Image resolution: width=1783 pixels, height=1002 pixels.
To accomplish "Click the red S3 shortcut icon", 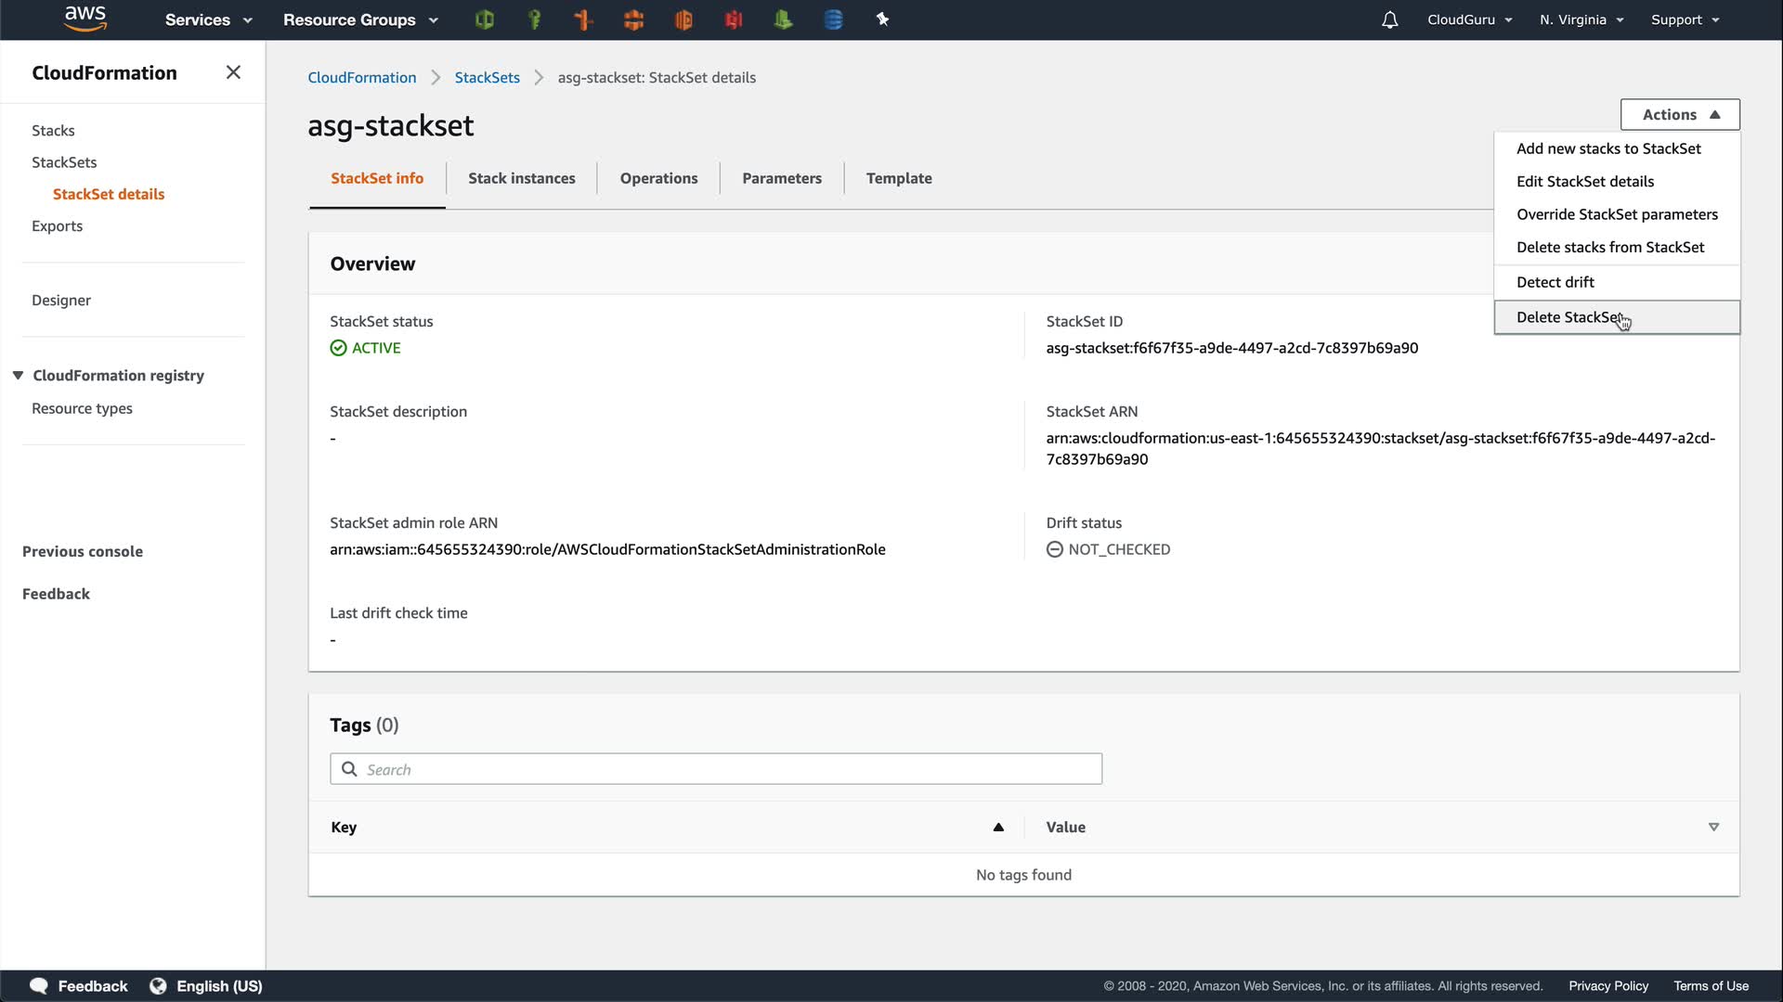I will pos(734,19).
